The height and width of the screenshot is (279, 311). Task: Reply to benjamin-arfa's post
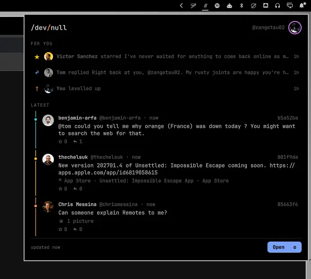pyautogui.click(x=78, y=141)
